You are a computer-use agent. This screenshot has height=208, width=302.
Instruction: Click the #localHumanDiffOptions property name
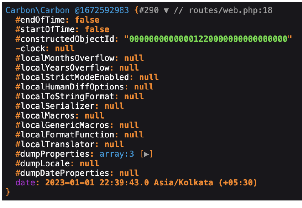pyautogui.click(x=69, y=87)
